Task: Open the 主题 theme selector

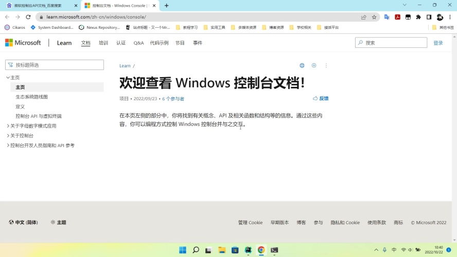Action: coord(58,223)
